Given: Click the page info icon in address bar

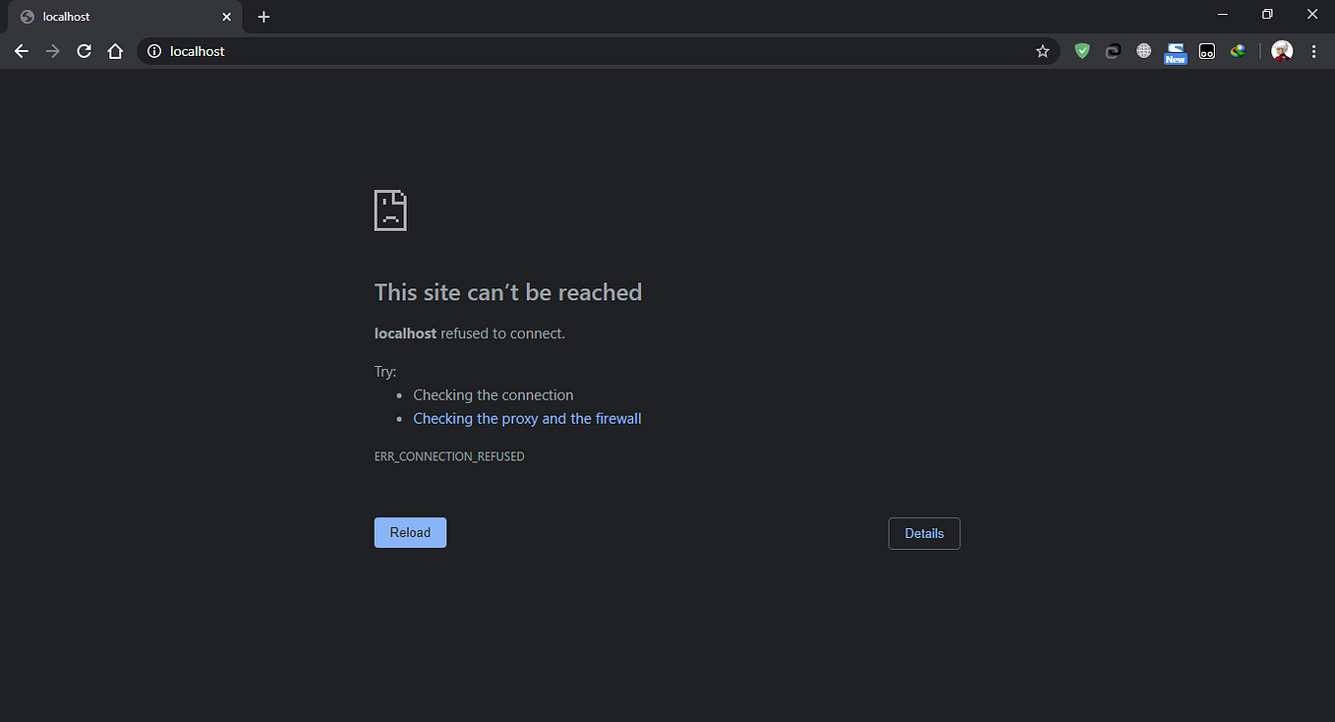Looking at the screenshot, I should [x=154, y=50].
